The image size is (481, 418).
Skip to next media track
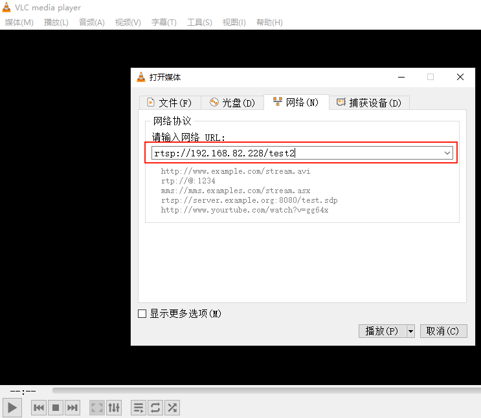73,408
